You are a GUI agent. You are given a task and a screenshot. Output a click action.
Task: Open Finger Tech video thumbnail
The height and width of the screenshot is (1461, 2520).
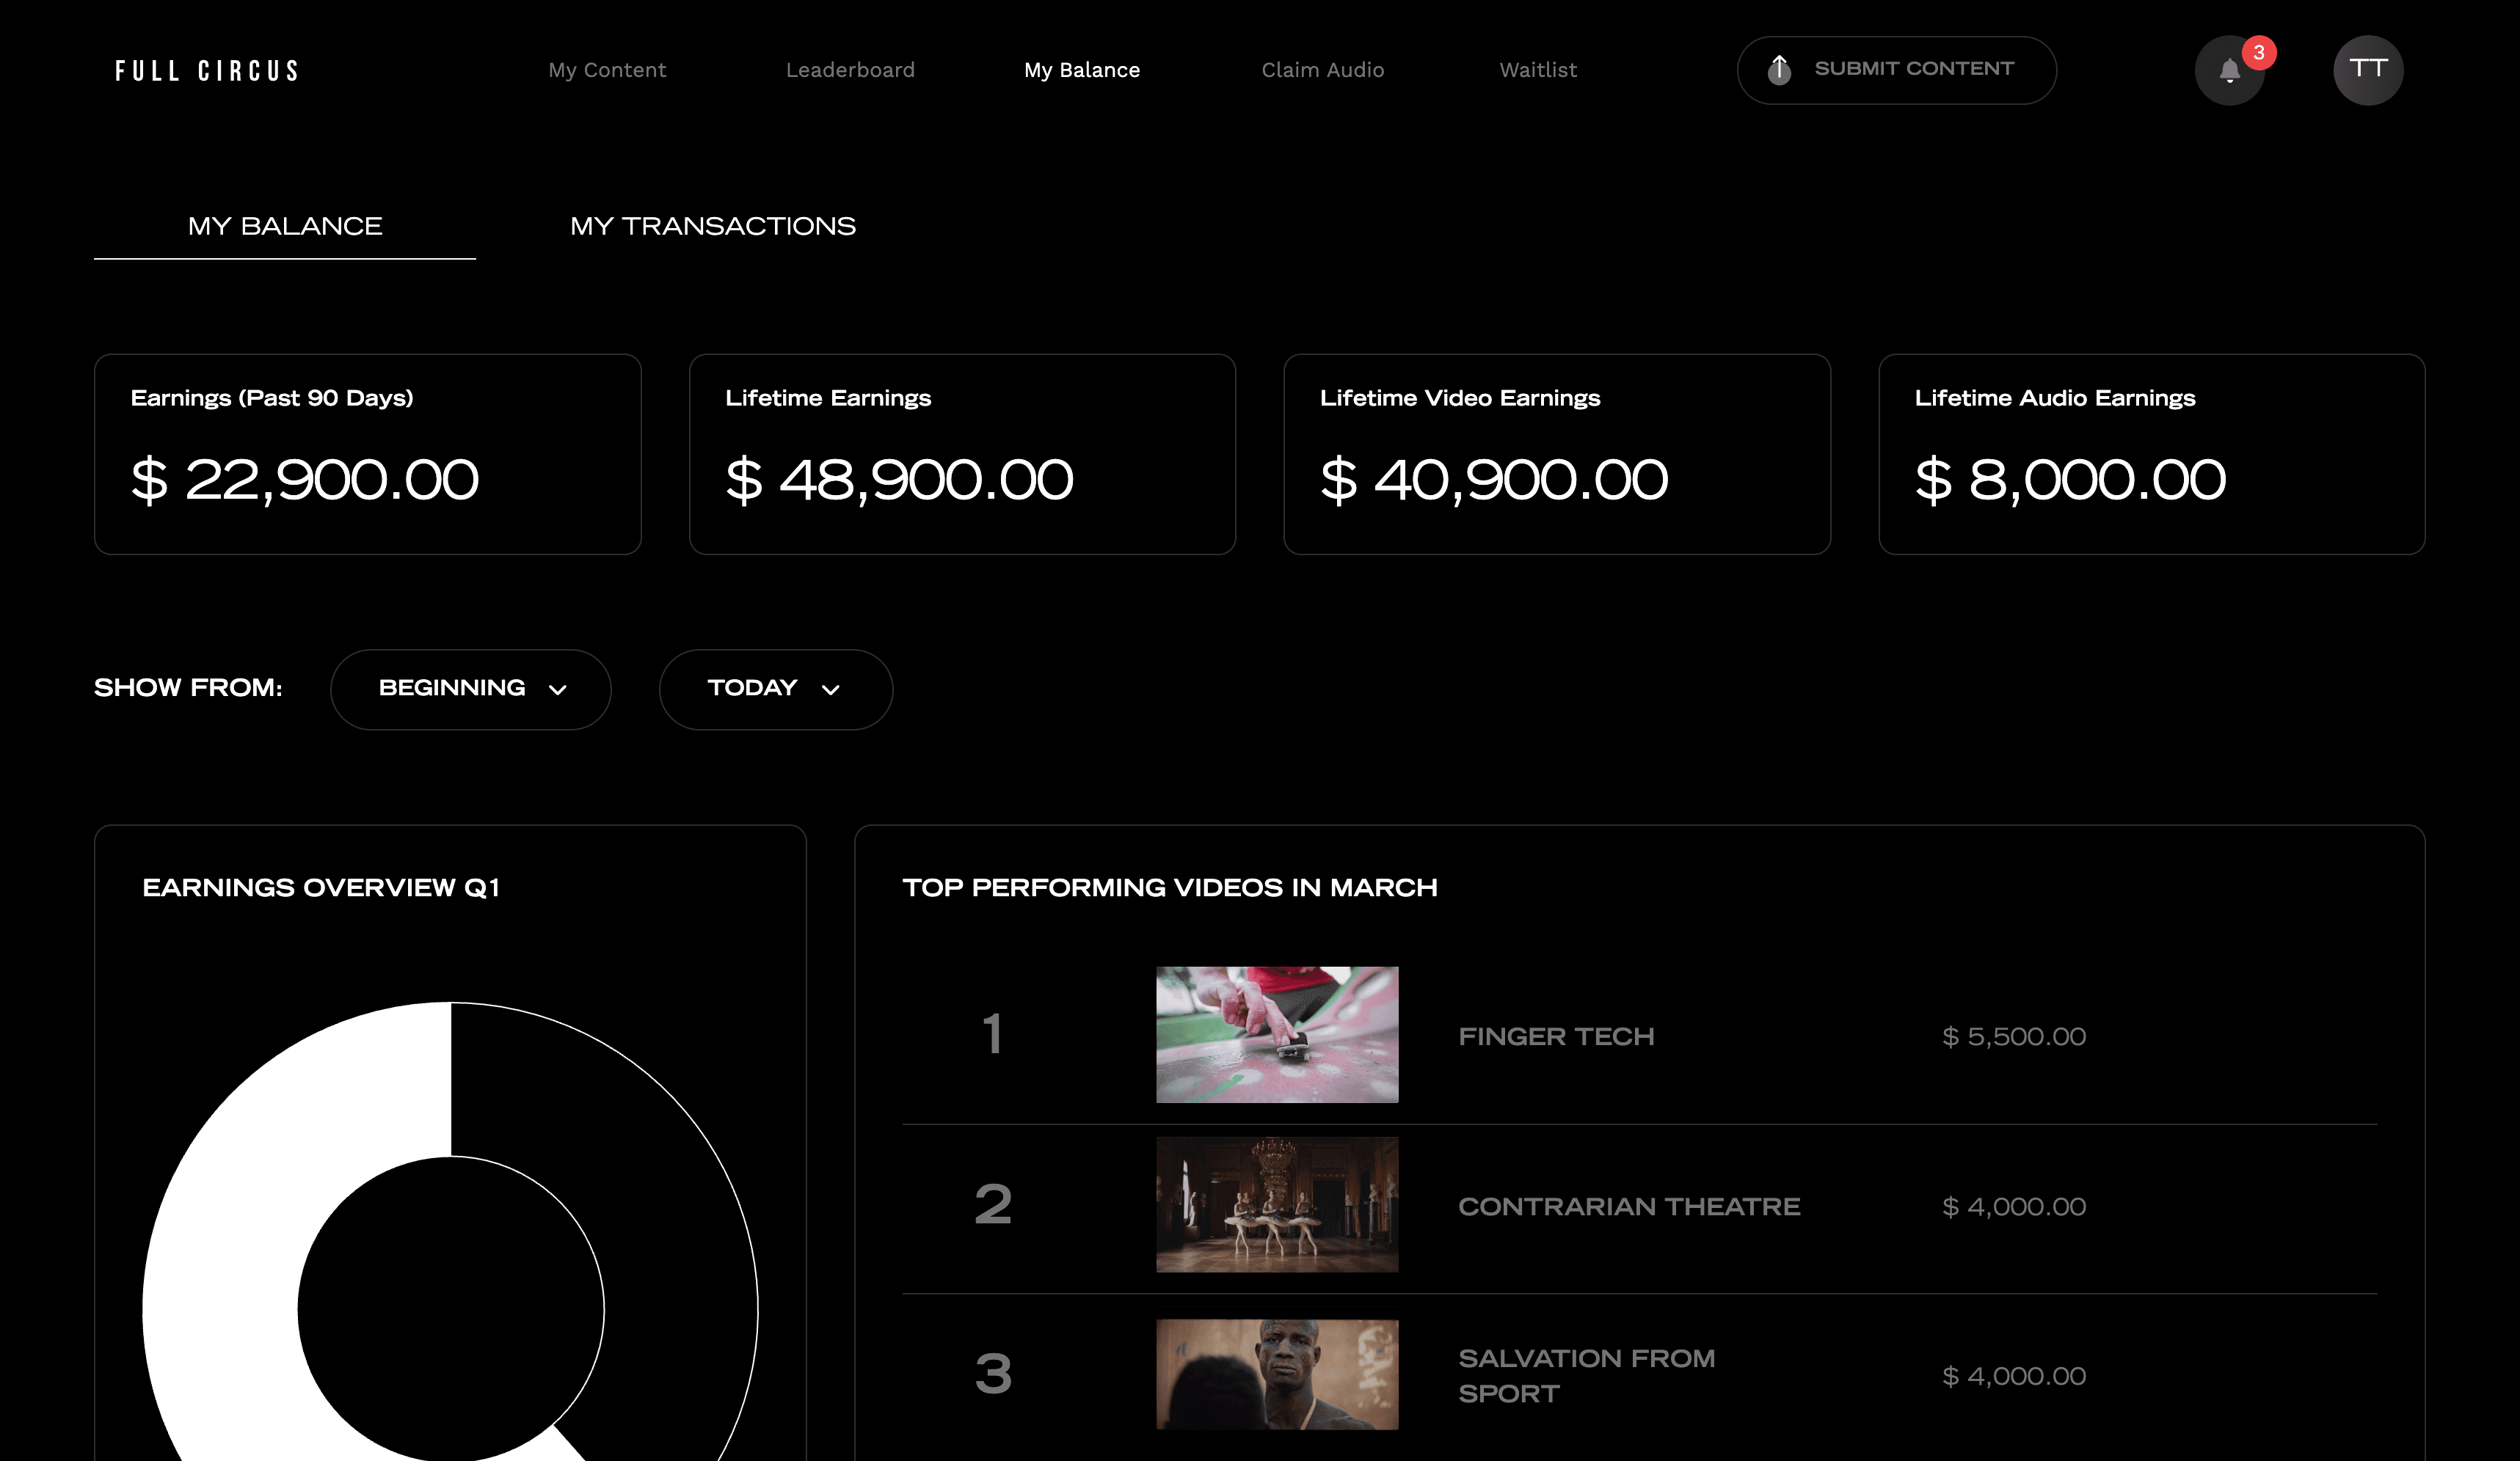1277,1034
